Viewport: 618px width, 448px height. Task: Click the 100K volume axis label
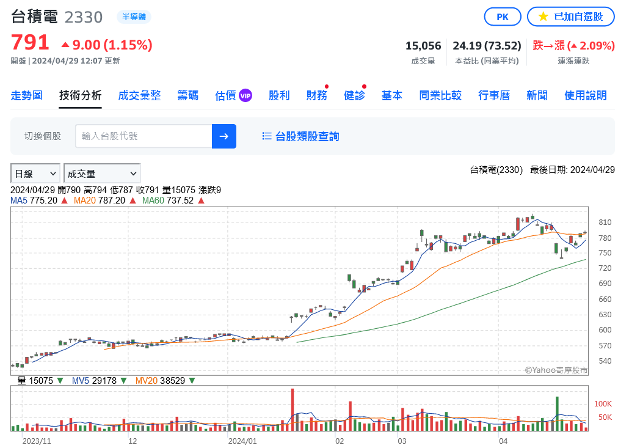(x=603, y=404)
